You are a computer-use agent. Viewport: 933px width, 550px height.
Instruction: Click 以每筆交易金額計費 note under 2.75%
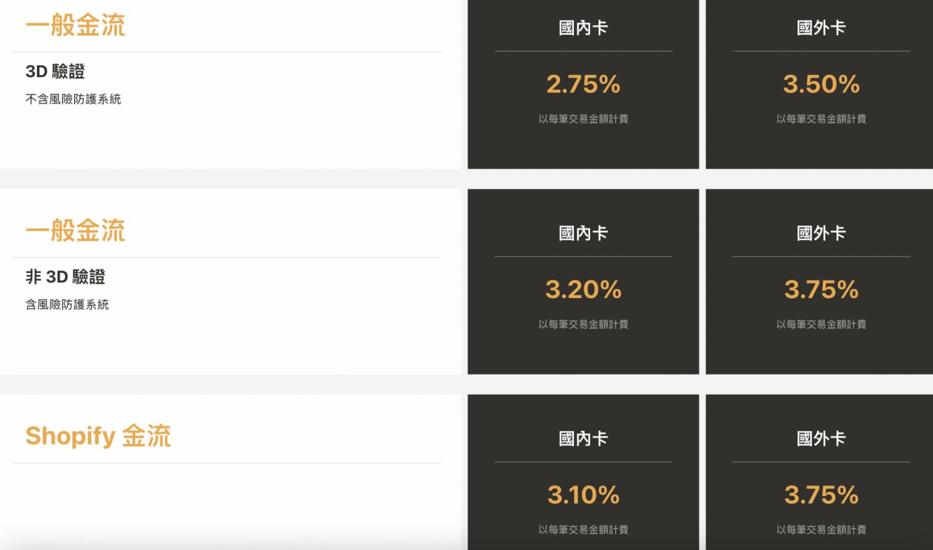coord(583,119)
